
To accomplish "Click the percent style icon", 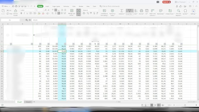I will [x=88, y=13].
